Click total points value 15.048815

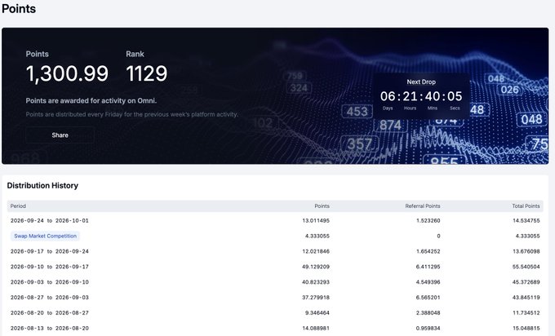[x=526, y=328]
